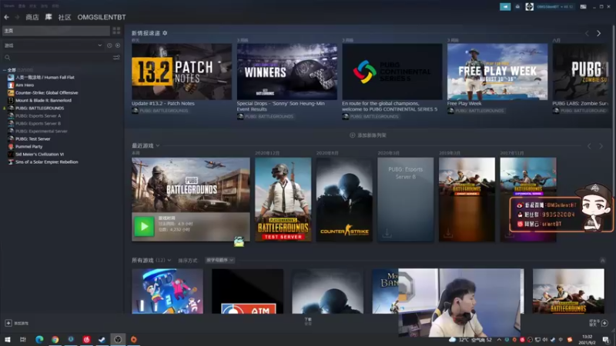Expand the 游戏 category dropdown
Image resolution: width=616 pixels, height=346 pixels.
pyautogui.click(x=100, y=45)
